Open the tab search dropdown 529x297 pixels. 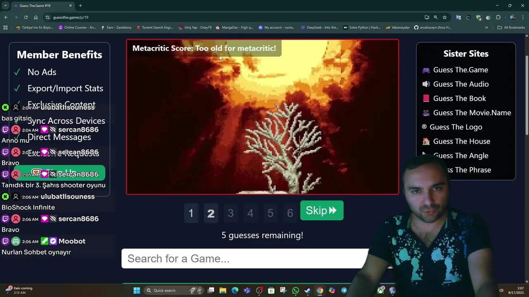pos(5,5)
